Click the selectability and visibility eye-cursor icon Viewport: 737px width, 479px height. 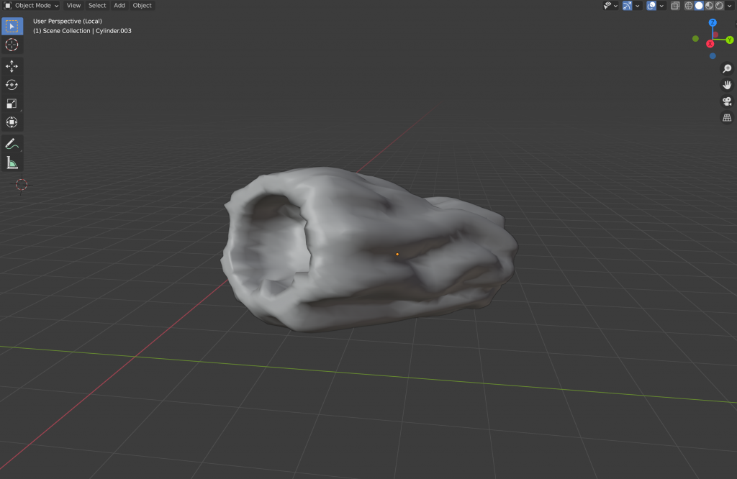point(607,6)
